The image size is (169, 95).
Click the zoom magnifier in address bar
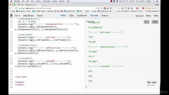[x=96, y=8]
